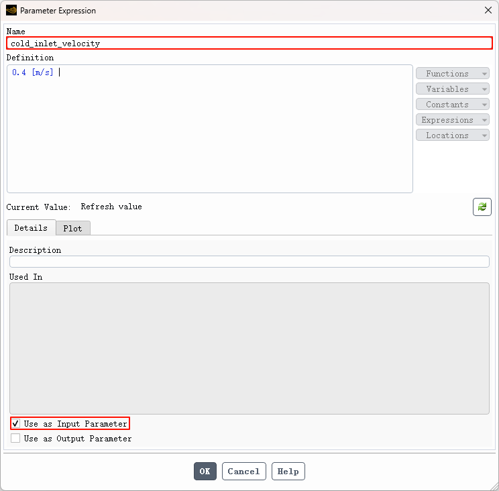Screen dimensions: 499x491
Task: Click the Ansys app icon in title bar
Action: coord(11,10)
